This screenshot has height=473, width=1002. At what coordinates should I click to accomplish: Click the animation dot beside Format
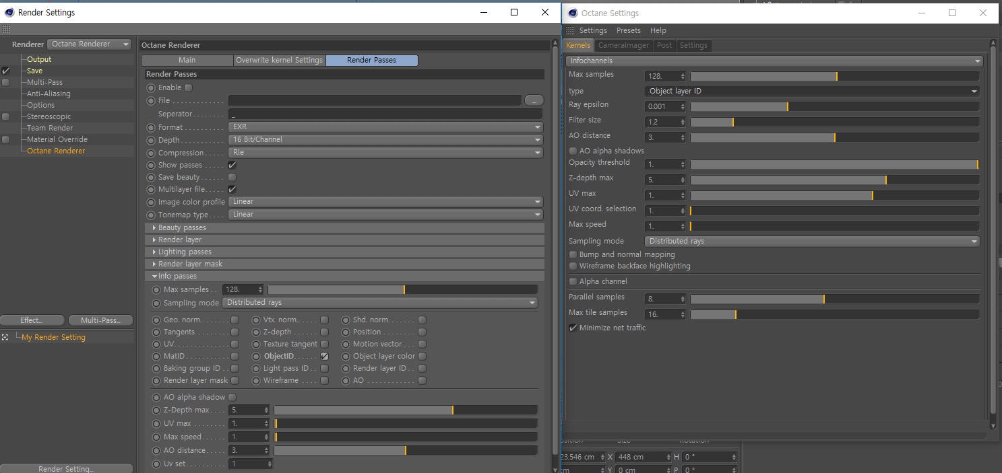151,127
